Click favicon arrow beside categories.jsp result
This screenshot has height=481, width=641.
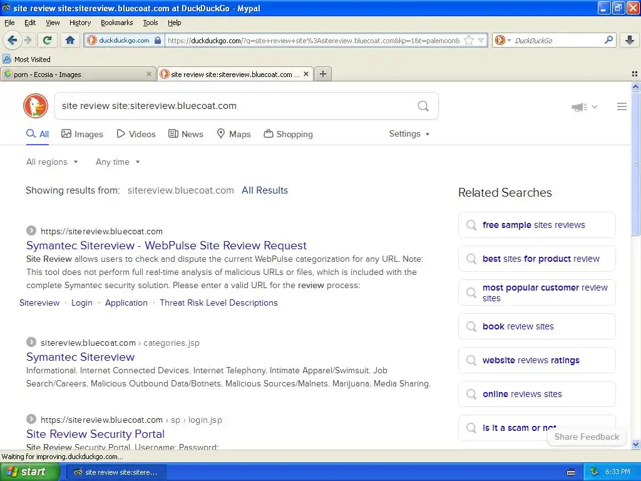[31, 343]
